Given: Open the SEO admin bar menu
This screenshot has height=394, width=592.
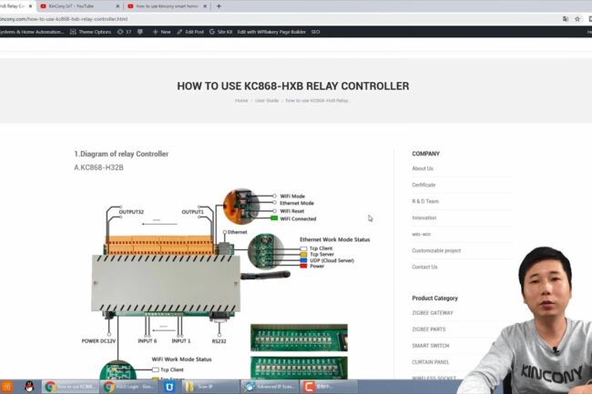Looking at the screenshot, I should point(315,32).
